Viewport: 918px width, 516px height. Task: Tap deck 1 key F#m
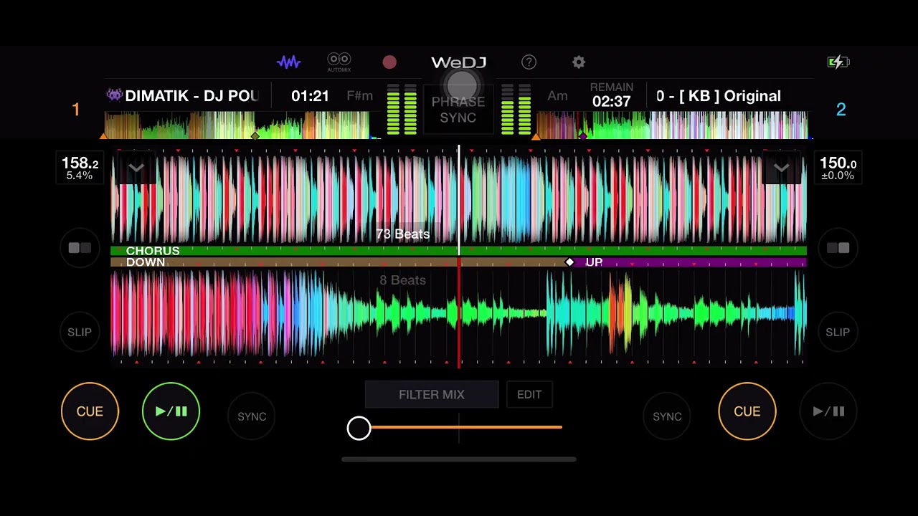coord(360,96)
